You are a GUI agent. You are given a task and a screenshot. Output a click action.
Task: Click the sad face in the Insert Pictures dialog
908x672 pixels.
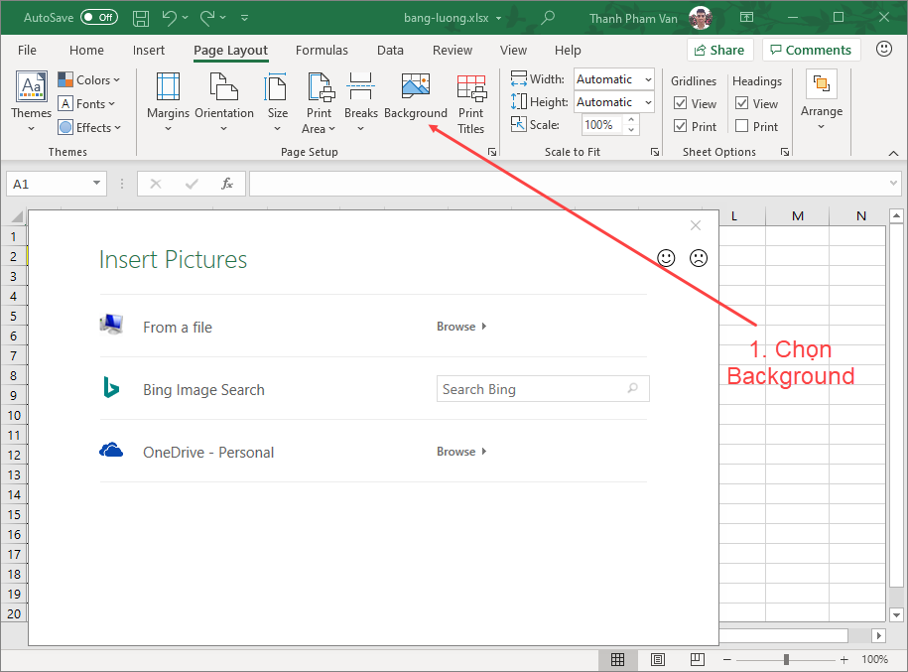pyautogui.click(x=699, y=258)
